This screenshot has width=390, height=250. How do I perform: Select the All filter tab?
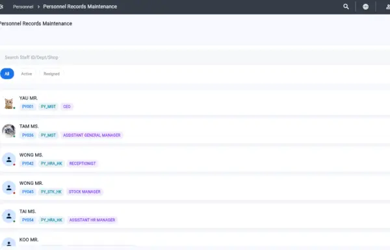click(x=7, y=74)
